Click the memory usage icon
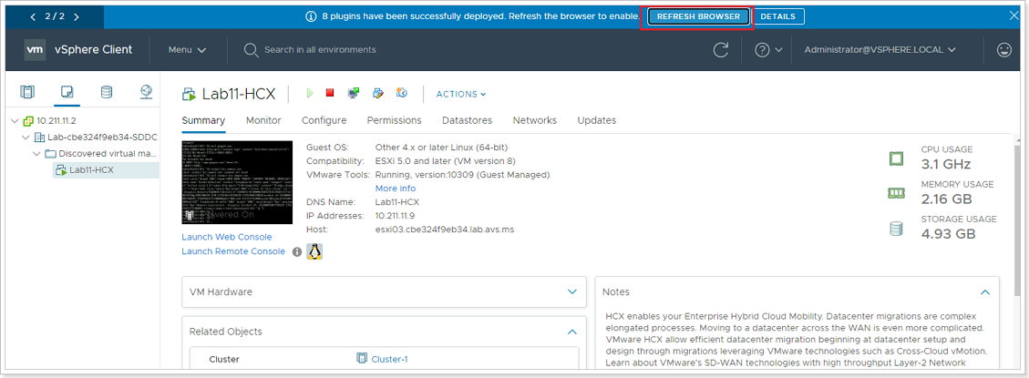1029x378 pixels. click(896, 193)
